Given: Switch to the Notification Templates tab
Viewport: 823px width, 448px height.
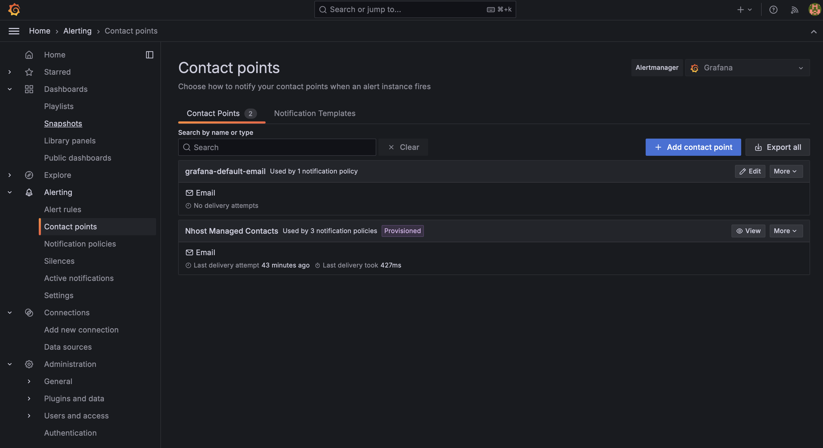Looking at the screenshot, I should pos(314,114).
